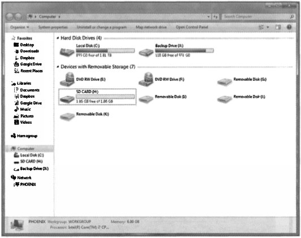Screen dimensions: 301x238
Task: Collapse Devices with Removable Storage group
Action: click(x=58, y=67)
